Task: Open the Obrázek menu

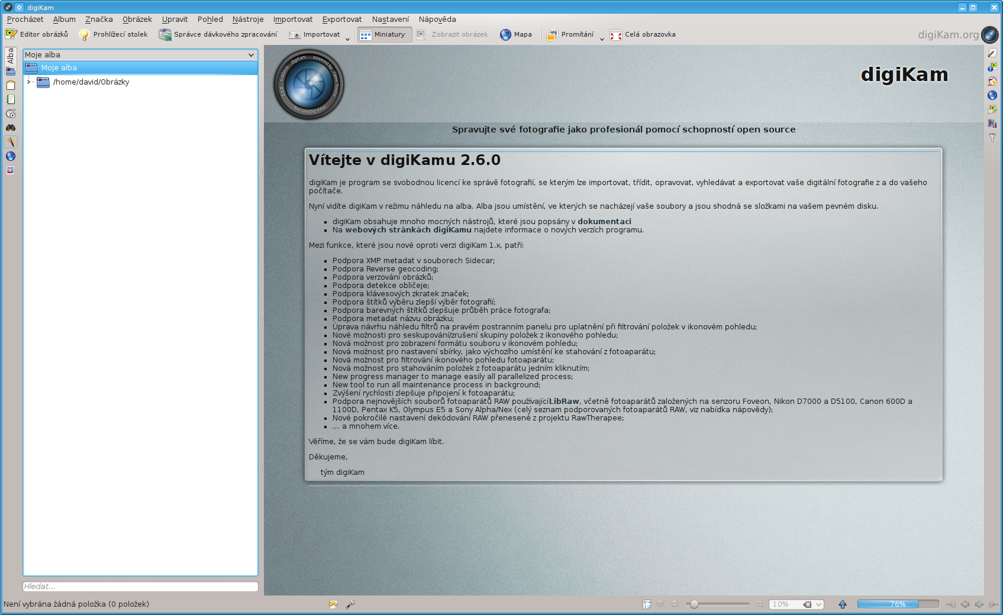Action: pyautogui.click(x=137, y=20)
